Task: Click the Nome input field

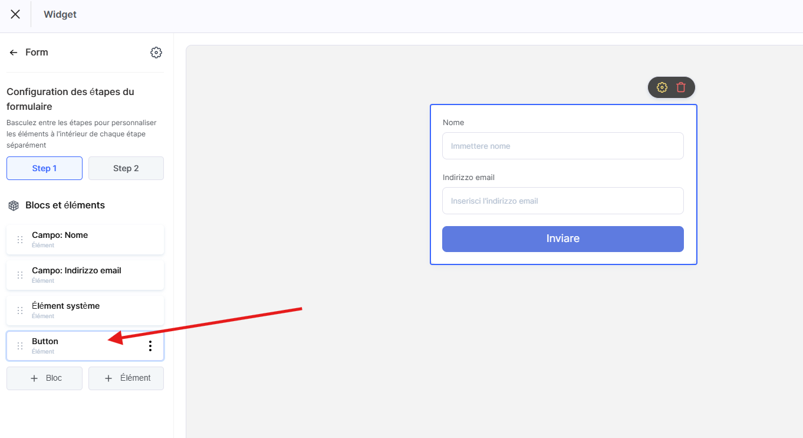Action: 562,146
